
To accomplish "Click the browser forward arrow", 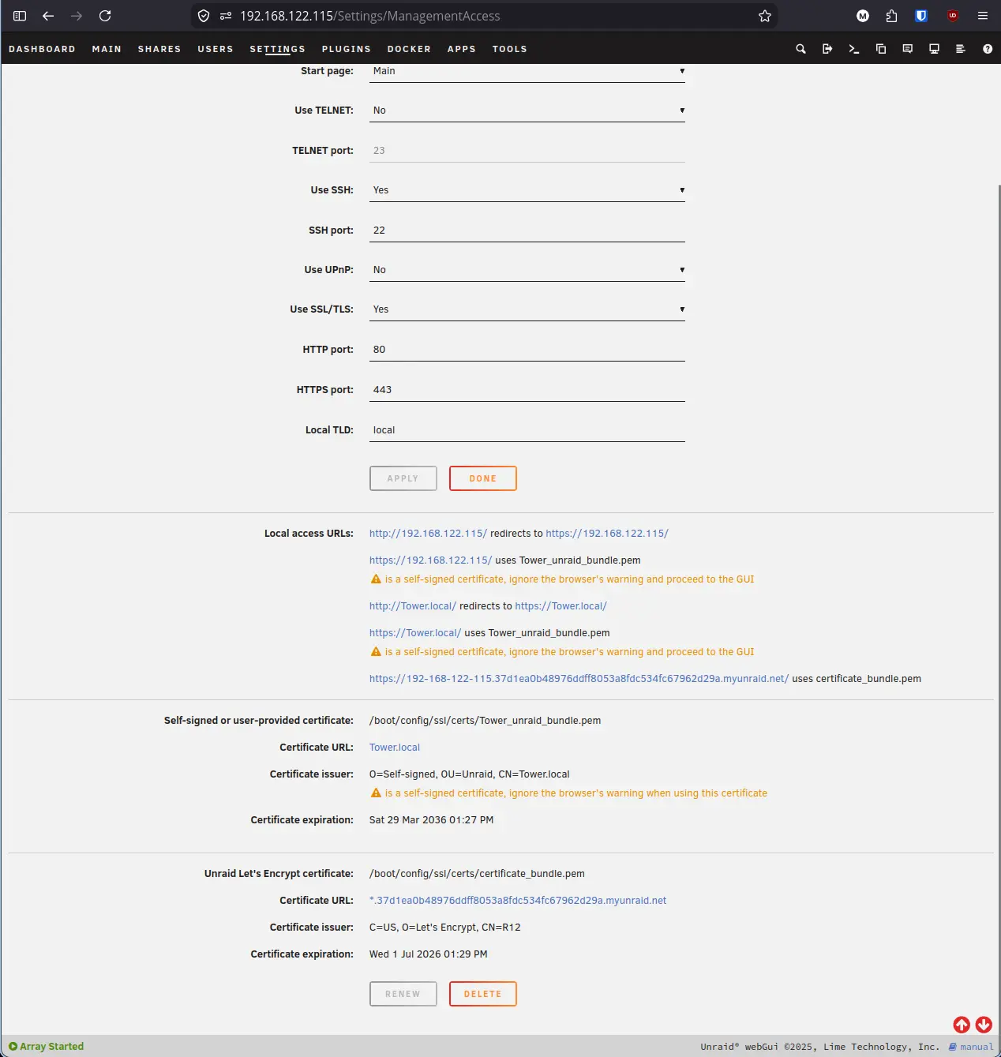I will pyautogui.click(x=77, y=16).
